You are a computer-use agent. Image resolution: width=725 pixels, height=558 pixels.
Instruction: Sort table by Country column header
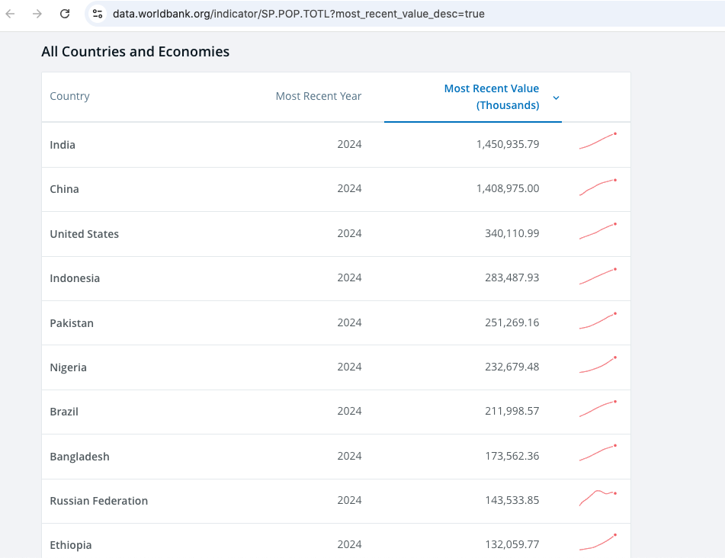pos(69,96)
